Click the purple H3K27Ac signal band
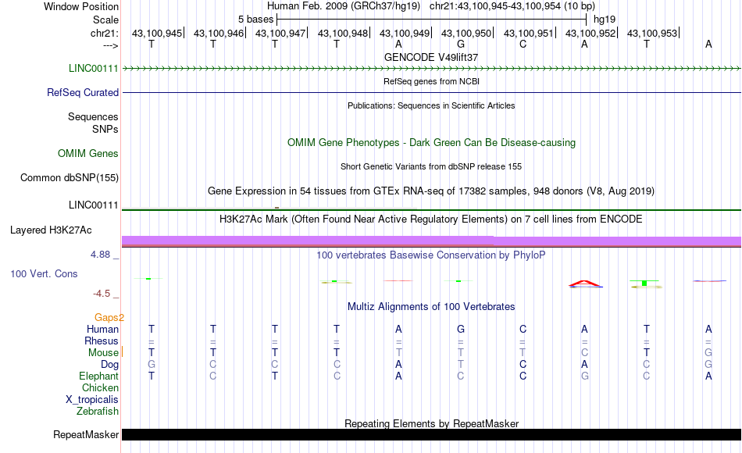The width and height of the screenshot is (742, 453). tap(431, 241)
